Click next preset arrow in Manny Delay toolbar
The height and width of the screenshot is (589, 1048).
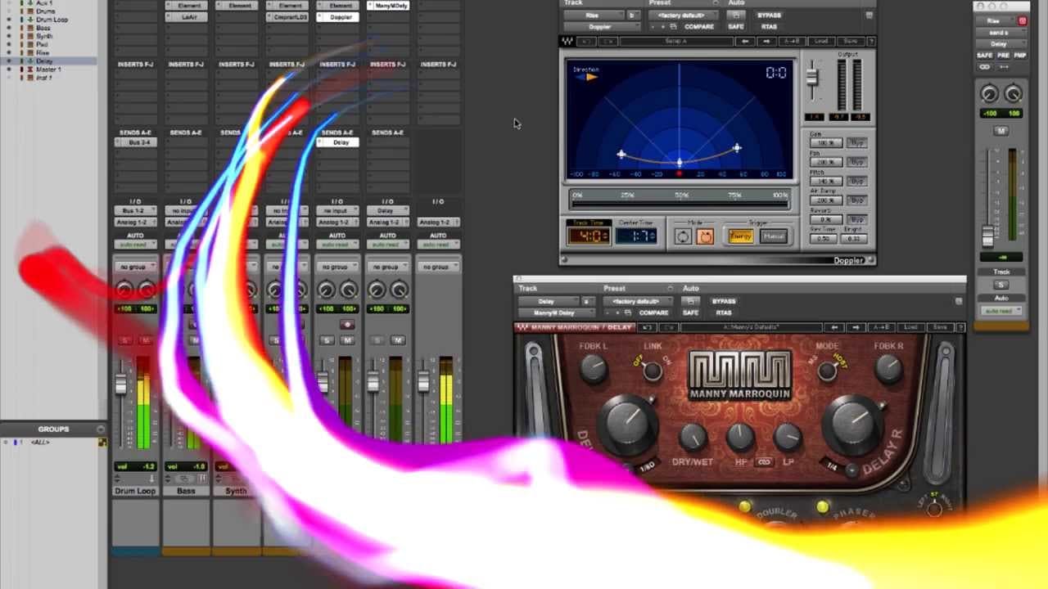pyautogui.click(x=855, y=327)
